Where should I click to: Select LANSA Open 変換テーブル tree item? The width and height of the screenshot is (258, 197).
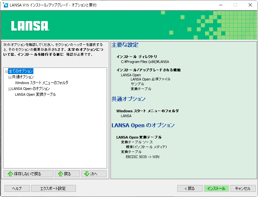(x=35, y=94)
